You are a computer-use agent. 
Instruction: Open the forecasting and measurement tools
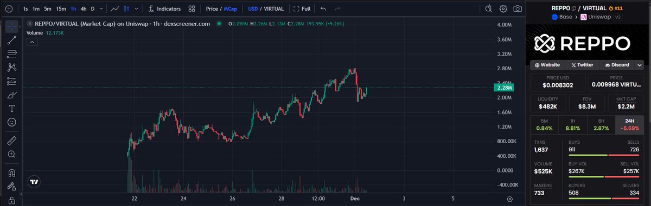point(12,82)
